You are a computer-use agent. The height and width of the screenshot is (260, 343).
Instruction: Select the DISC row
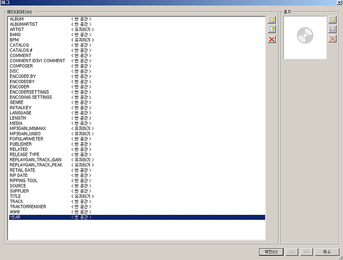click(137, 71)
